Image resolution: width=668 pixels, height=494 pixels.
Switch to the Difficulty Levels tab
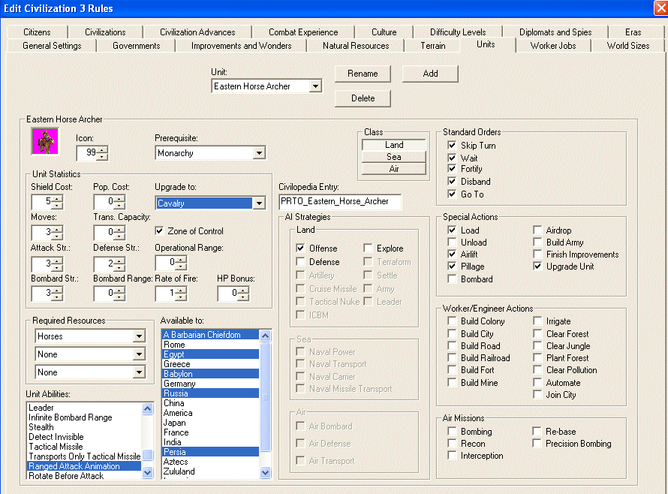[458, 32]
